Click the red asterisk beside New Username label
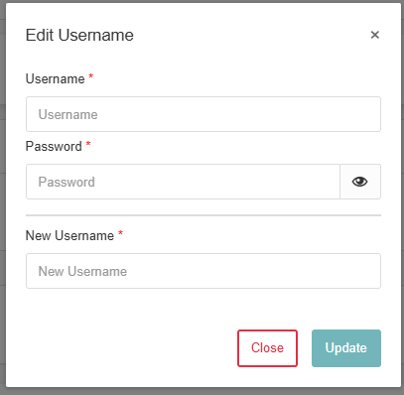Viewport: 404px width, 395px height. [x=120, y=233]
